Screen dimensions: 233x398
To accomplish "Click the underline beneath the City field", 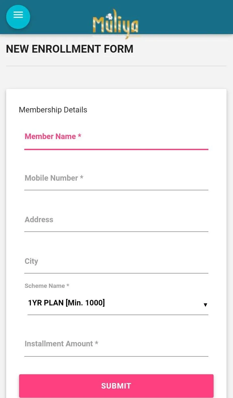I will click(x=116, y=273).
